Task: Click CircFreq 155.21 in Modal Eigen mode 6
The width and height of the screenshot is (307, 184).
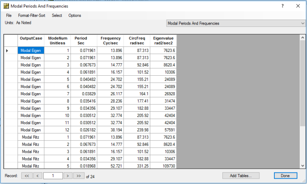Action: (x=137, y=86)
